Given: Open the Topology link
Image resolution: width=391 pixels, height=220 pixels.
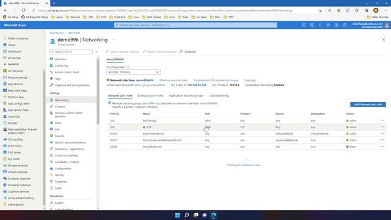Looking at the screenshot, I should 250,80.
